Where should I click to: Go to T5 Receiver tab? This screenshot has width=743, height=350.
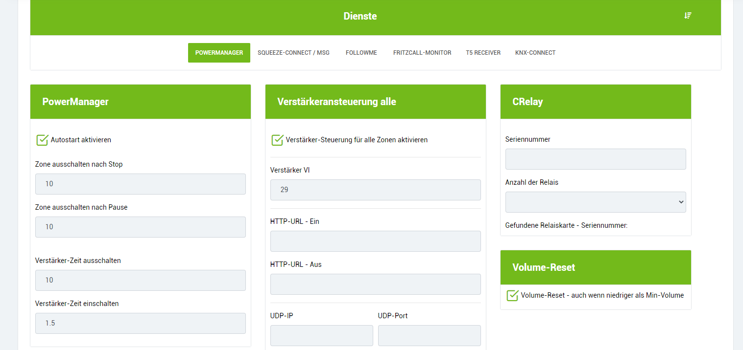click(483, 53)
